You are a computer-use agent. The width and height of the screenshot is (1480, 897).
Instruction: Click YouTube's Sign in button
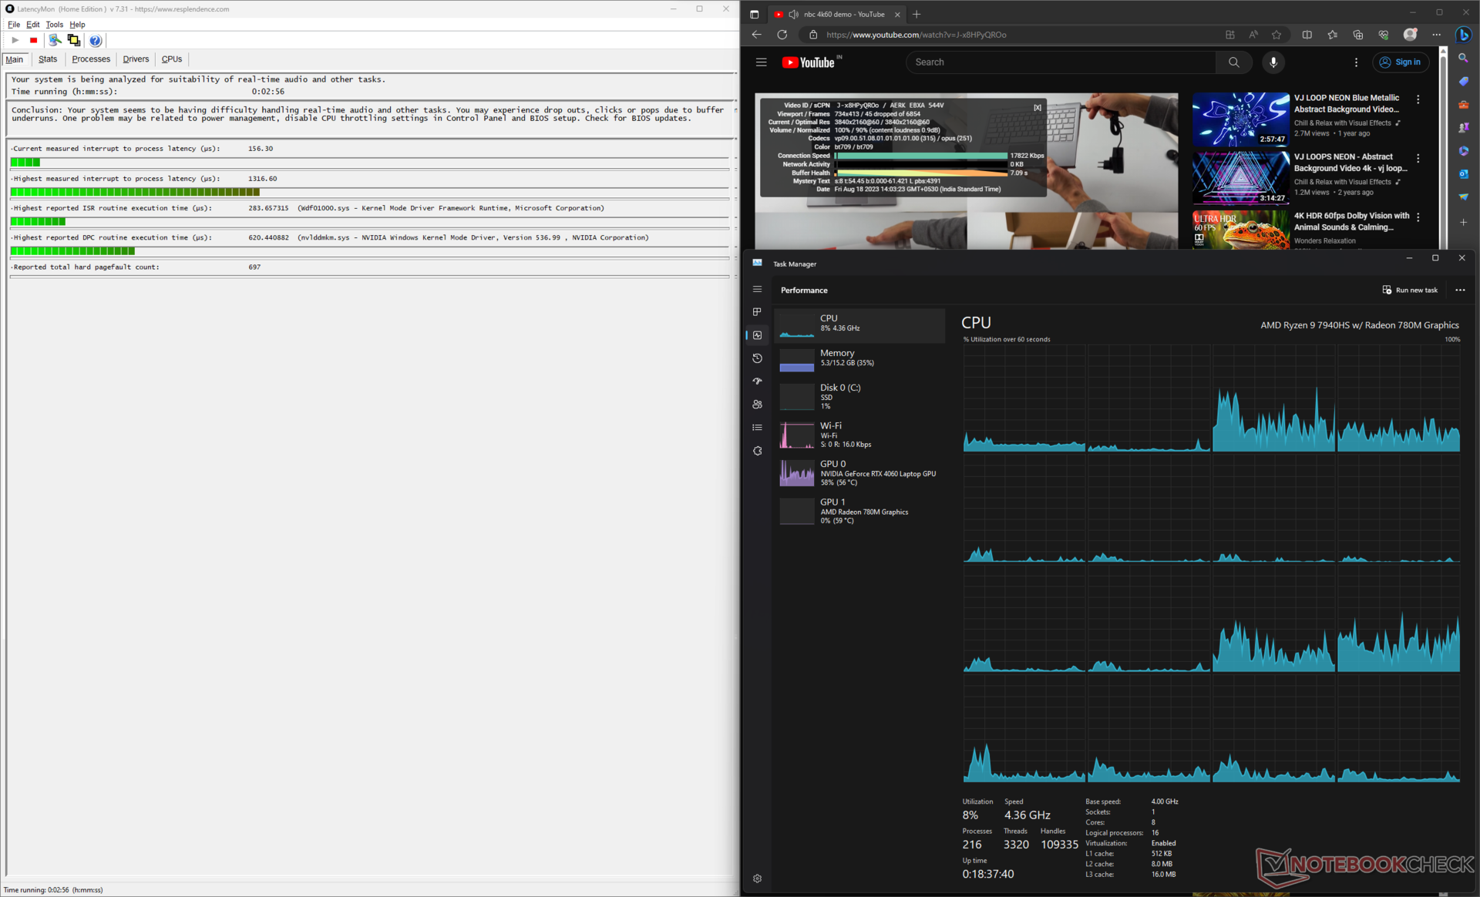tap(1402, 62)
